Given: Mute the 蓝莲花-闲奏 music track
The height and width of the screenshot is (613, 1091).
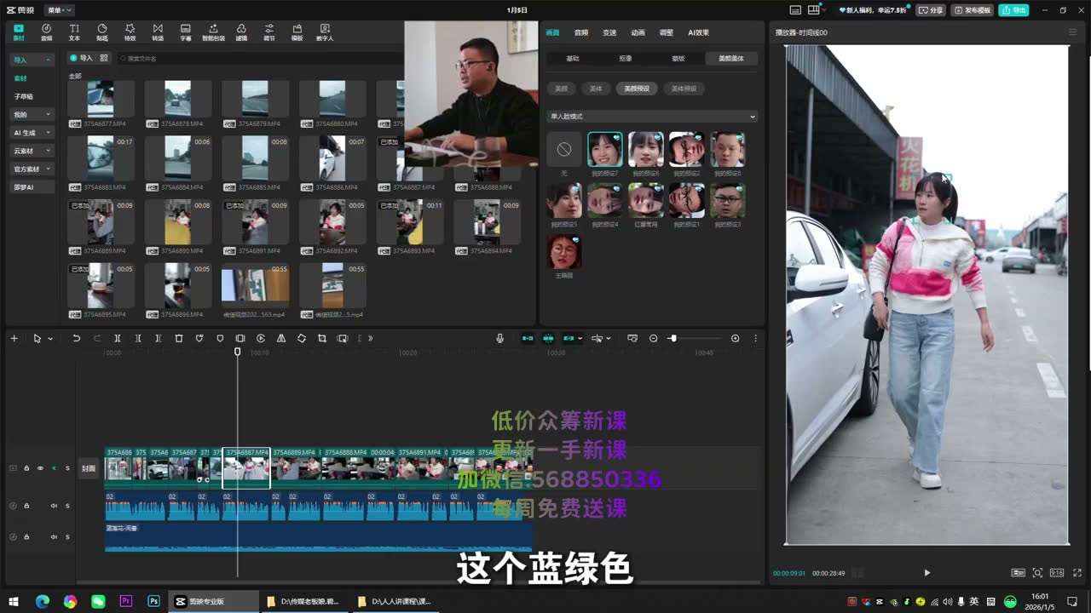Looking at the screenshot, I should pyautogui.click(x=54, y=537).
